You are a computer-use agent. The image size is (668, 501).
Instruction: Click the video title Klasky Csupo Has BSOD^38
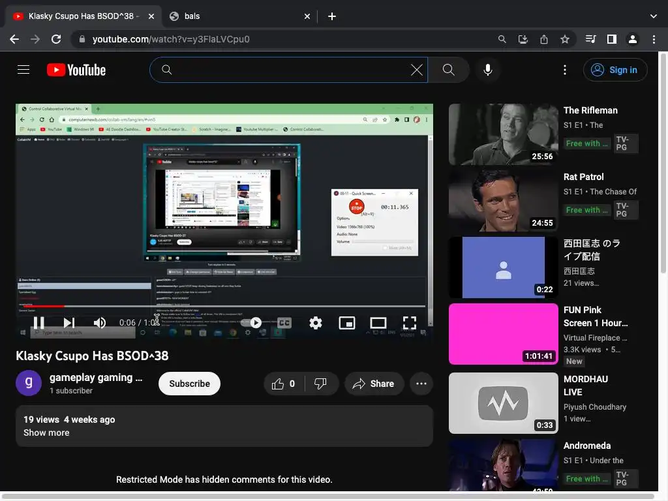[x=92, y=356]
